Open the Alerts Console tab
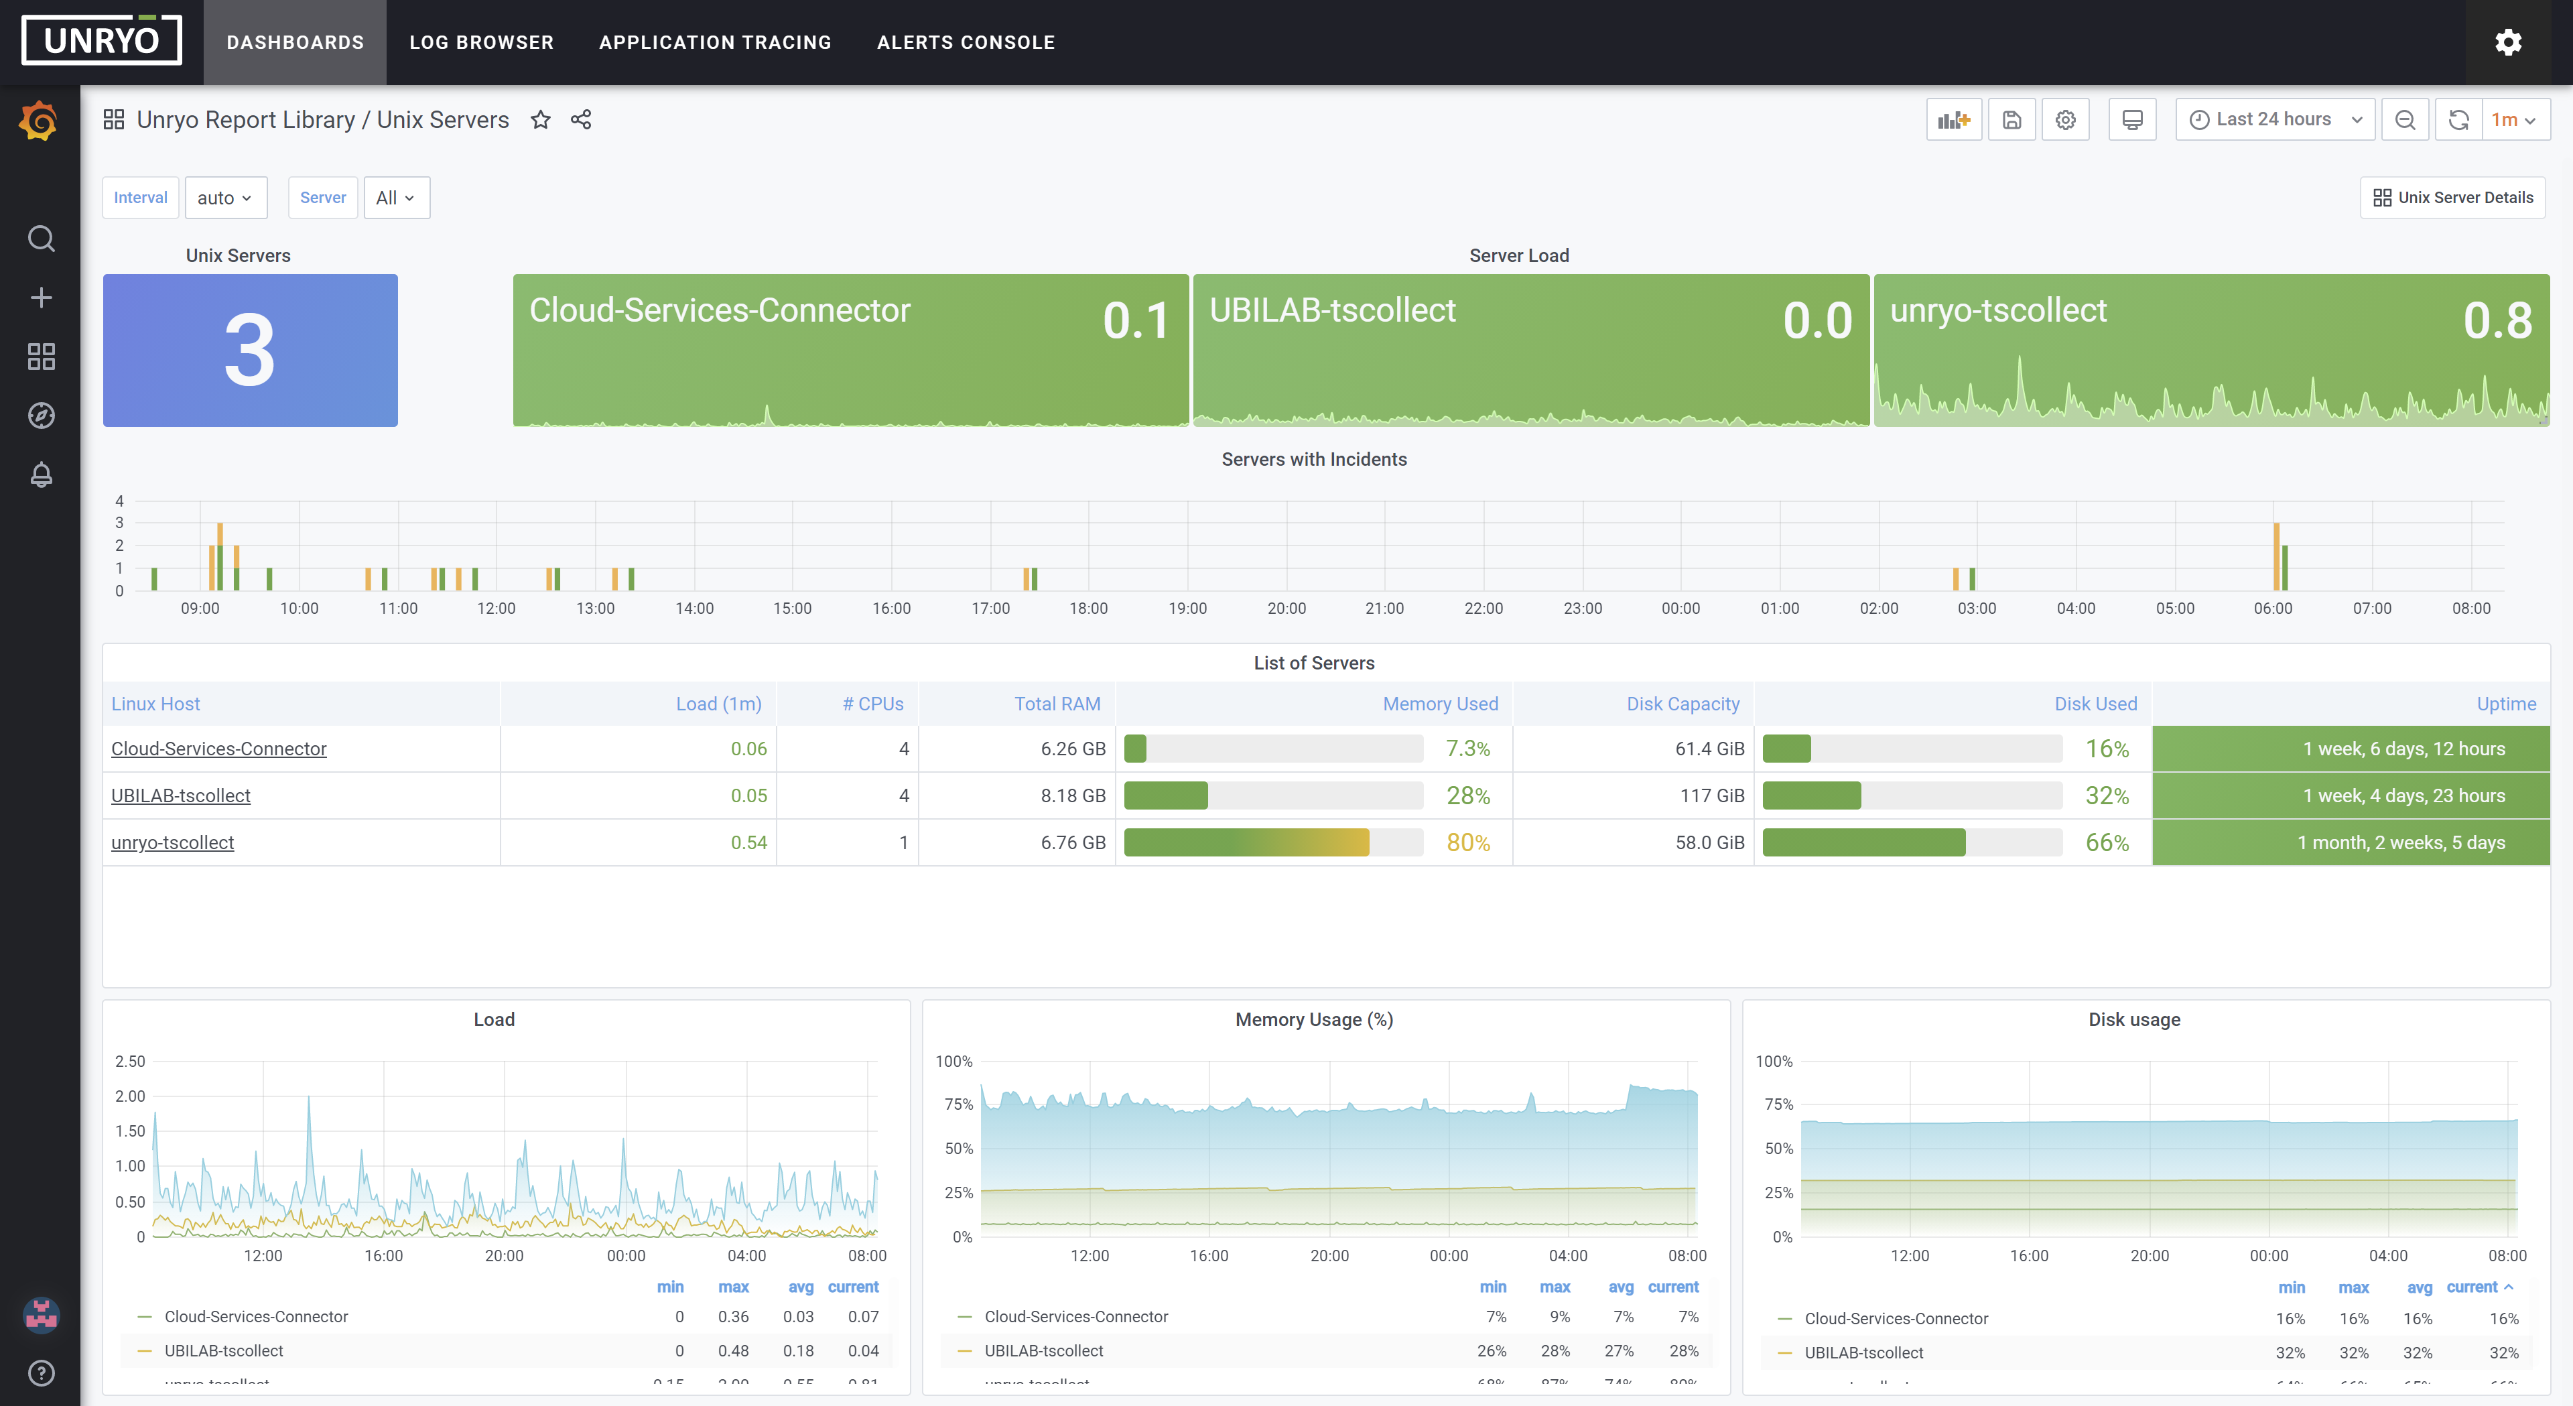The height and width of the screenshot is (1406, 2573). [966, 42]
